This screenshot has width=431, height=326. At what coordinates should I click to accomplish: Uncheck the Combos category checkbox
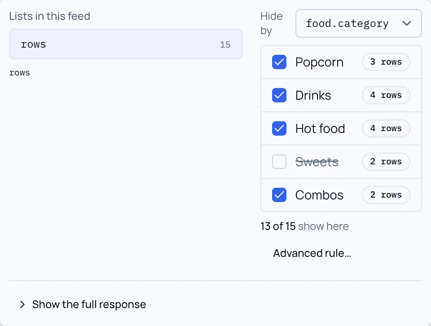pyautogui.click(x=279, y=195)
